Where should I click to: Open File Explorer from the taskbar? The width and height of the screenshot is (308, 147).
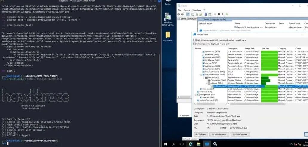click(199, 144)
